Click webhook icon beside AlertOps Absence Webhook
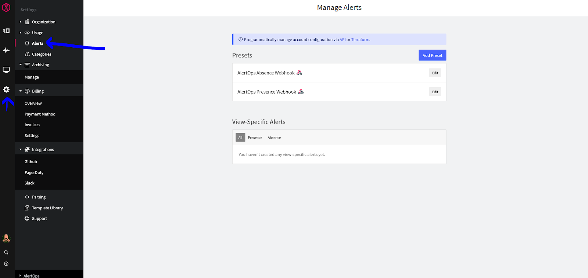The width and height of the screenshot is (588, 278). pyautogui.click(x=299, y=73)
